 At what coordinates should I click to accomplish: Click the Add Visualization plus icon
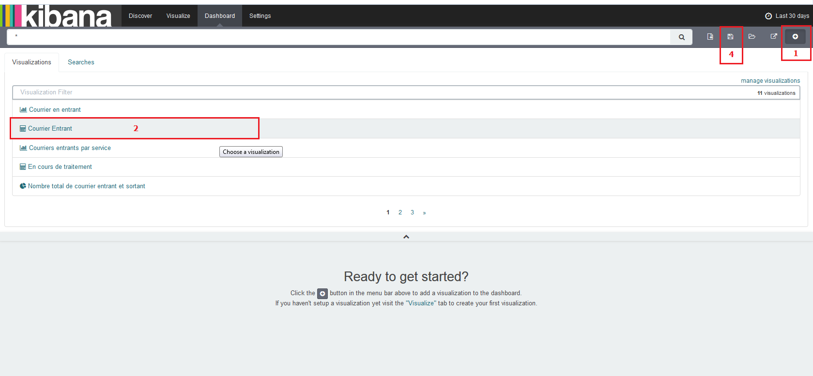(795, 36)
